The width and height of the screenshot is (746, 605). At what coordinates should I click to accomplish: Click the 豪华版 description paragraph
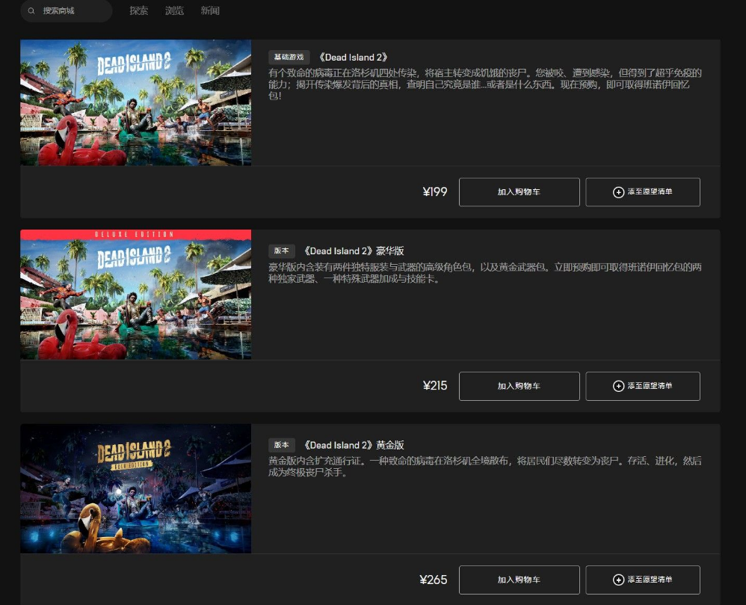click(485, 273)
